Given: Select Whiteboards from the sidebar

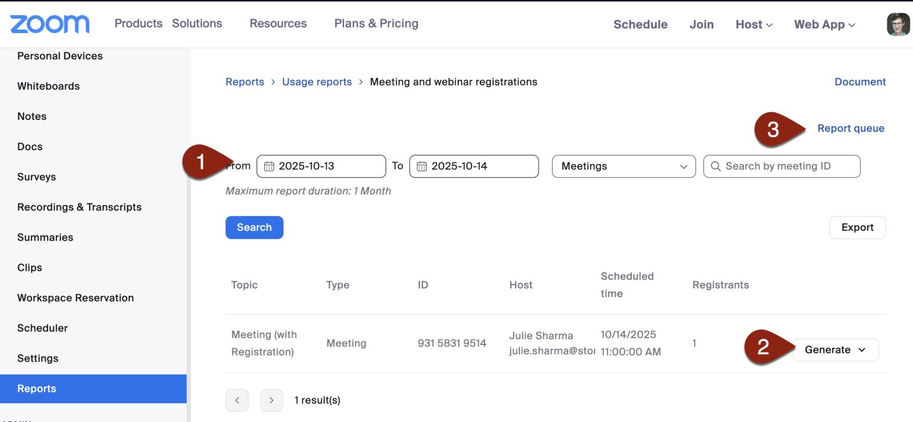Looking at the screenshot, I should click(49, 86).
